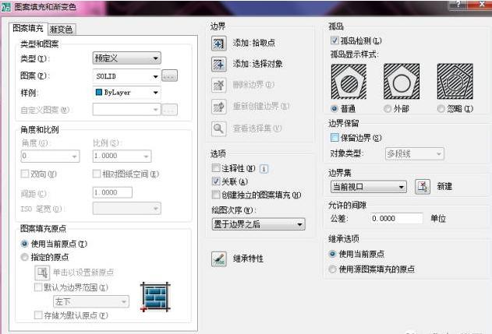Enable 创建独立的图案填充 checkbox
This screenshot has width=492, height=334.
click(216, 195)
